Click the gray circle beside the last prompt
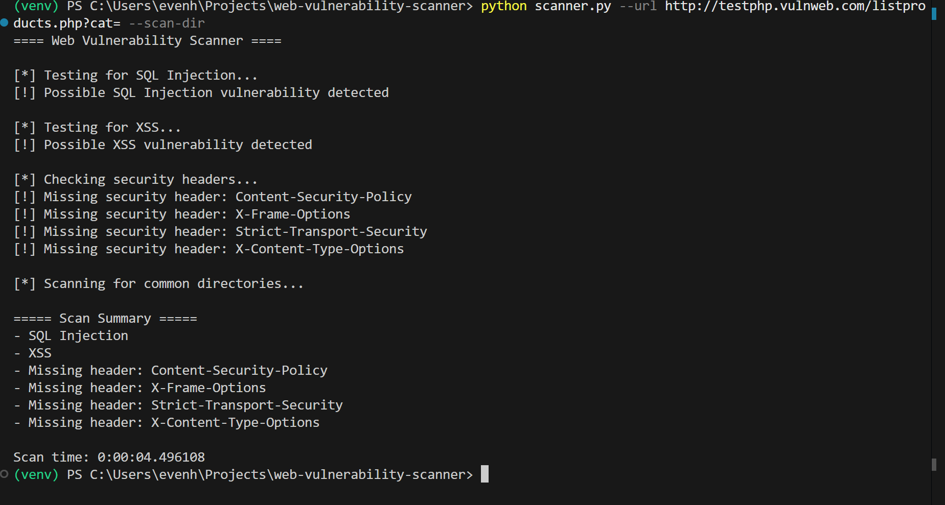The height and width of the screenshot is (505, 945). coord(5,474)
